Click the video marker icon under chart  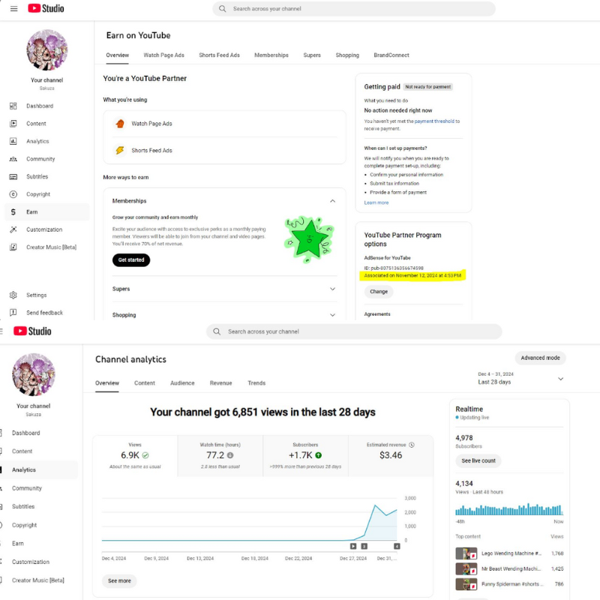click(353, 547)
